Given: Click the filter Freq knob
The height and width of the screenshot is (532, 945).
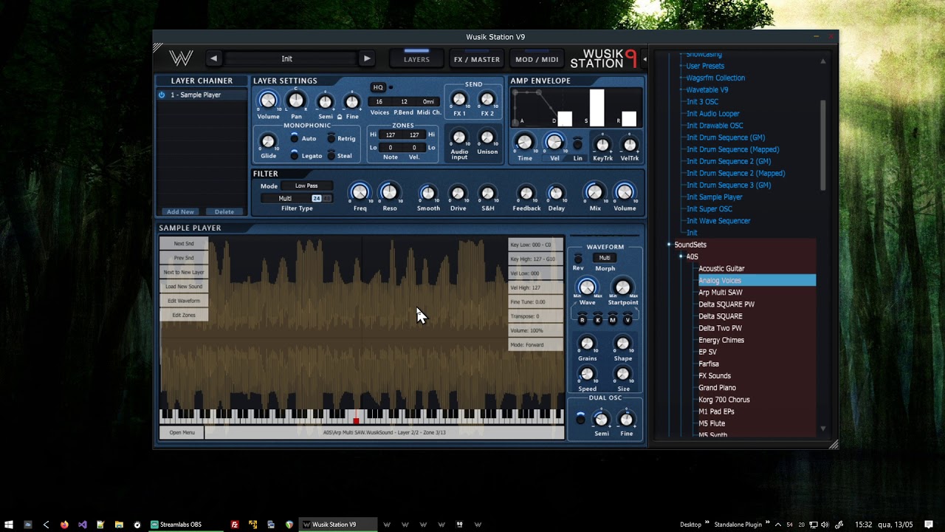Looking at the screenshot, I should coord(360,192).
